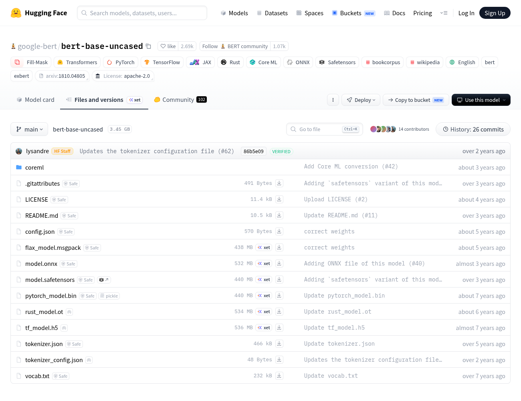Image resolution: width=521 pixels, height=401 pixels.
Task: Download tf_model.h5 via its download icon
Action: pos(279,328)
